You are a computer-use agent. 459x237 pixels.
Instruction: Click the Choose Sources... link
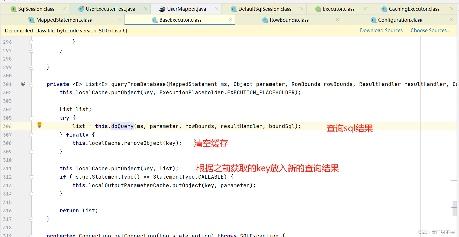coord(430,31)
